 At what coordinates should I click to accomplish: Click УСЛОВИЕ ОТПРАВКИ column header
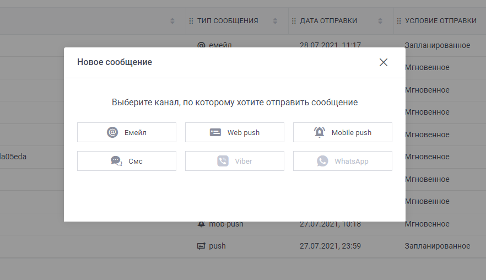pos(441,21)
